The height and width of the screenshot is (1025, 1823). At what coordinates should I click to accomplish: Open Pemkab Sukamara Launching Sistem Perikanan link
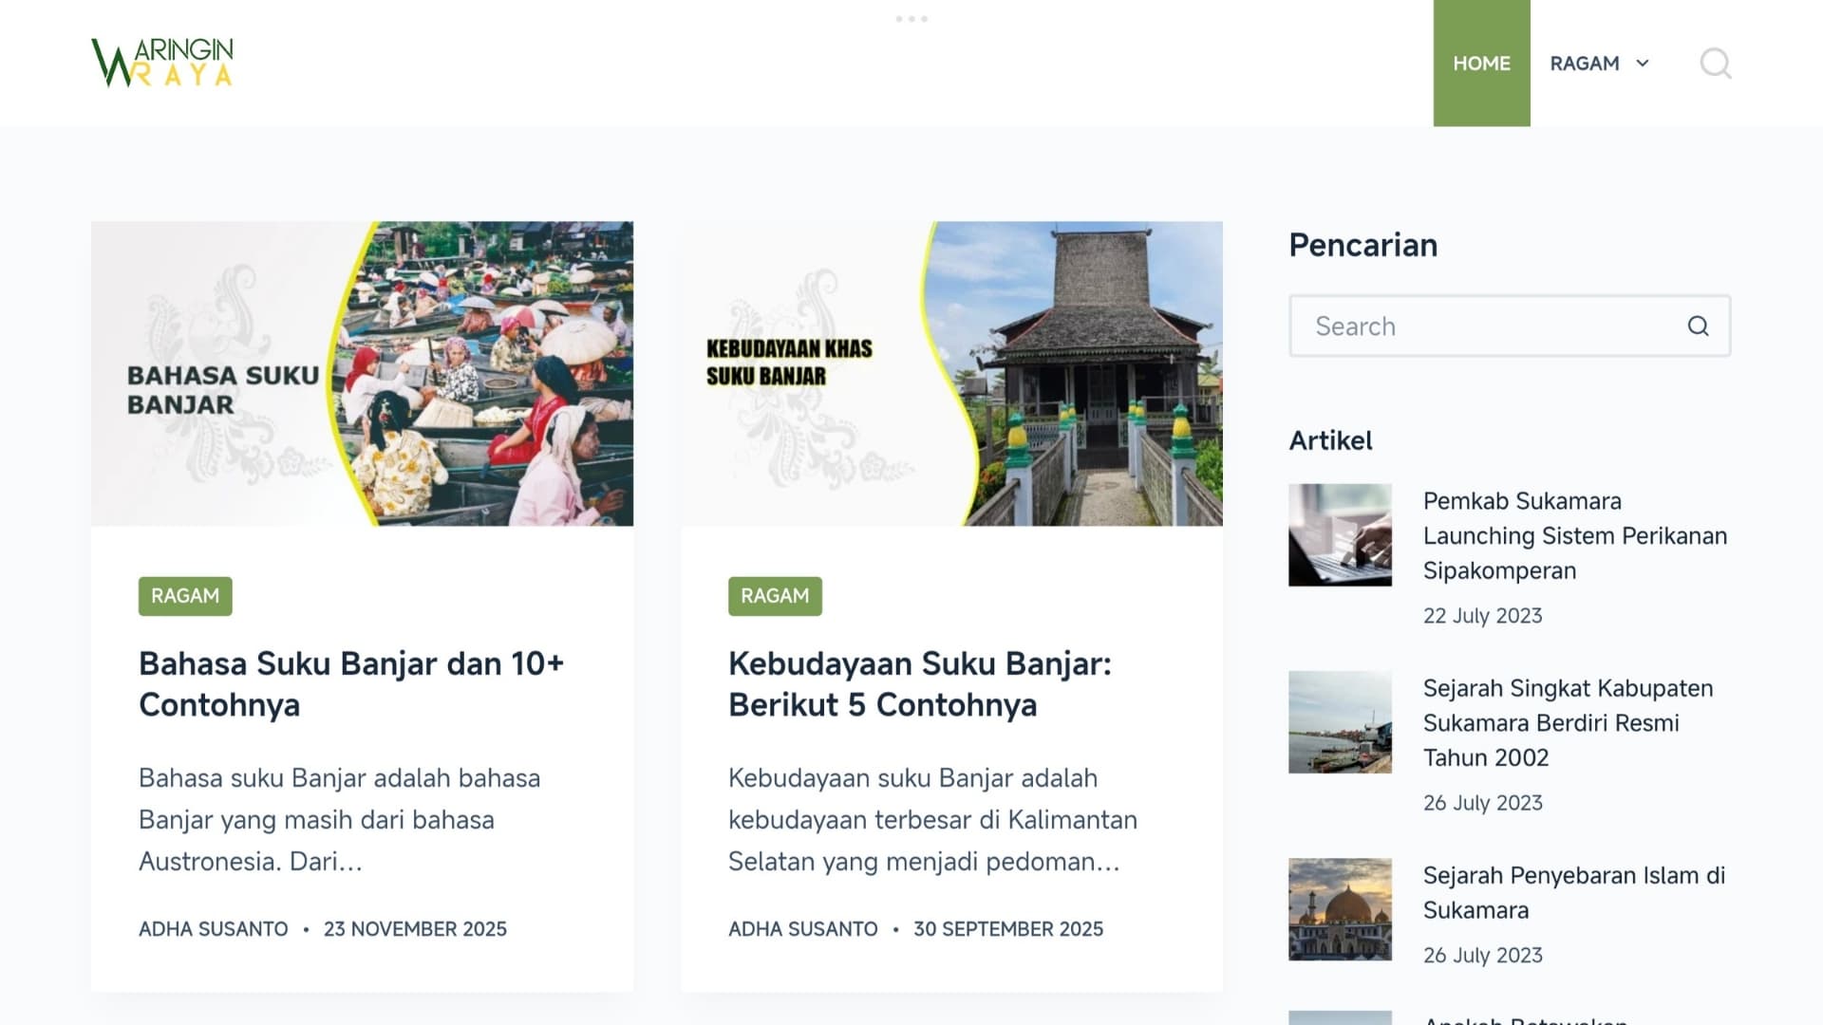(x=1574, y=535)
